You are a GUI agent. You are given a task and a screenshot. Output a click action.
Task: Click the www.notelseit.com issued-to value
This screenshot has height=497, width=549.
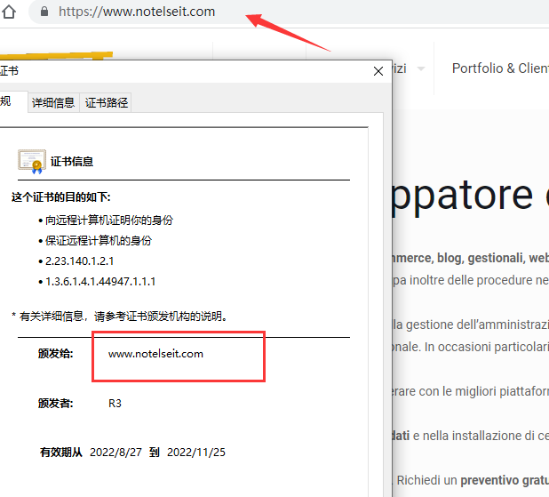[x=155, y=354]
